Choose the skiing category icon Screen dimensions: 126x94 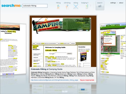click(x=76, y=7)
